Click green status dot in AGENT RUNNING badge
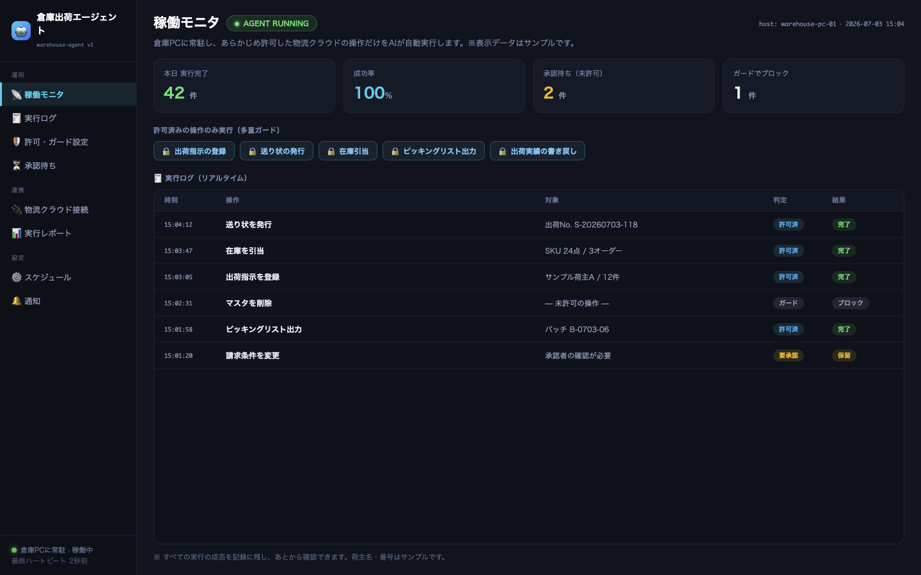The image size is (921, 575). (x=237, y=24)
